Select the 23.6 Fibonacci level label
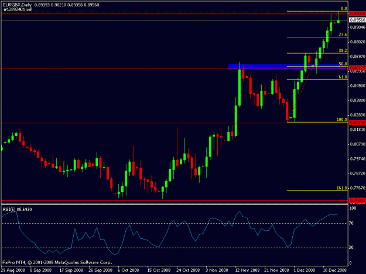366x274 pixels. (x=343, y=34)
